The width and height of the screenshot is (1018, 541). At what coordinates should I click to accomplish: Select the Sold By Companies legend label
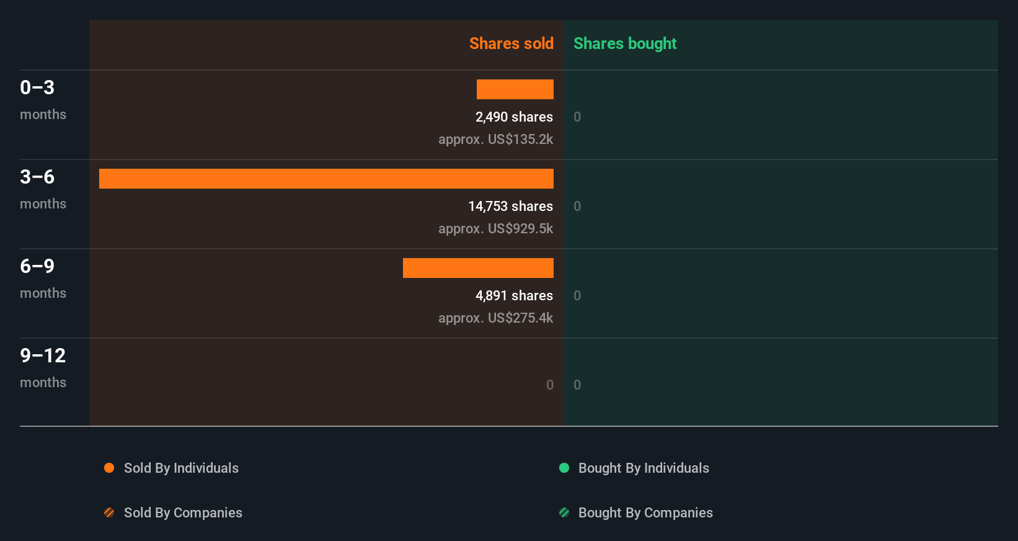(183, 513)
